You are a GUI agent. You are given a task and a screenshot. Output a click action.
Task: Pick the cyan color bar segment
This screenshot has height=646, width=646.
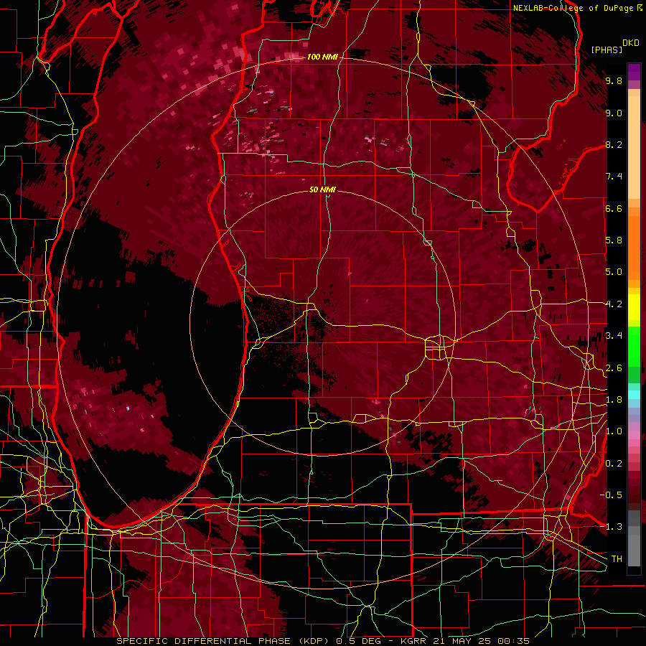click(634, 395)
